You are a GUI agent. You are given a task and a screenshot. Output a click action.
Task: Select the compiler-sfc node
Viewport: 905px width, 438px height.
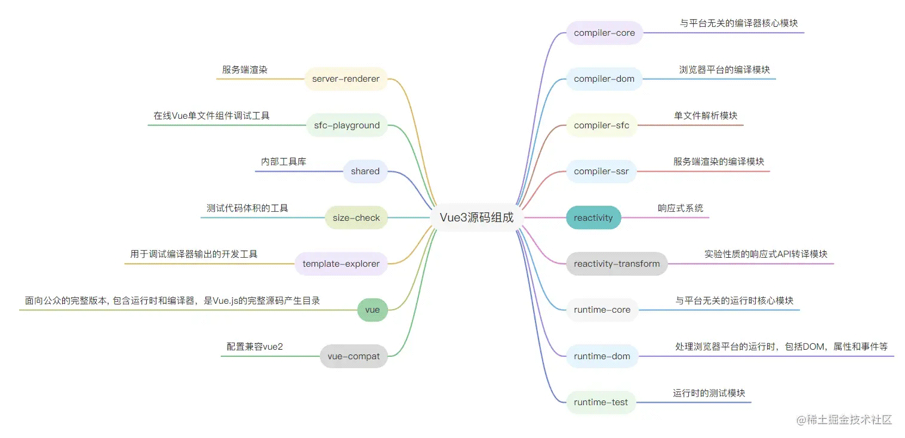[x=601, y=125]
